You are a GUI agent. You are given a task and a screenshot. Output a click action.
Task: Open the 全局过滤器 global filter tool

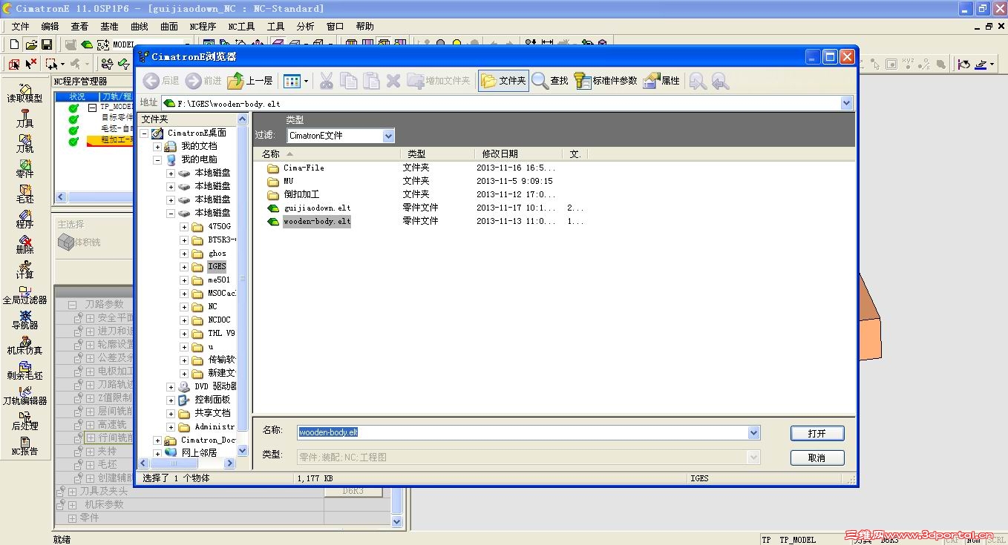24,294
